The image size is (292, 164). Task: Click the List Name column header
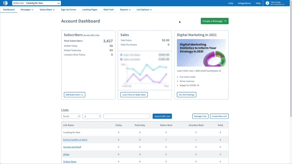click(68, 125)
